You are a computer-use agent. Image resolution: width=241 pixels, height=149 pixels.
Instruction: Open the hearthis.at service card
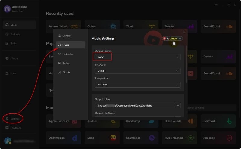(x=141, y=138)
